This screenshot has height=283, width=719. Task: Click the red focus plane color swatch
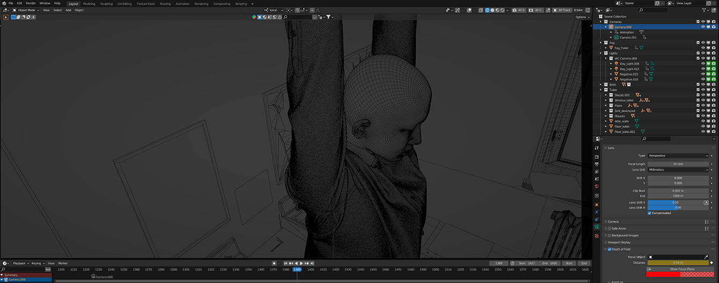click(663, 274)
